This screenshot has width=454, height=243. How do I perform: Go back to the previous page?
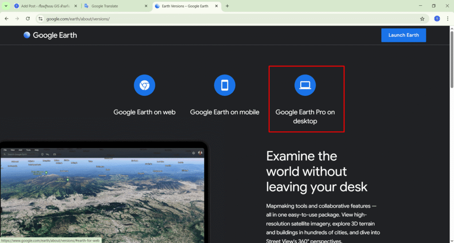click(7, 19)
